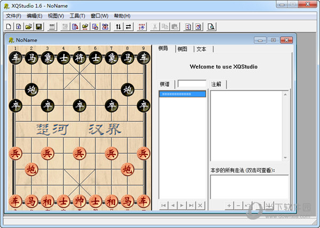Click the flip board up-down arrows icon

[118, 27]
